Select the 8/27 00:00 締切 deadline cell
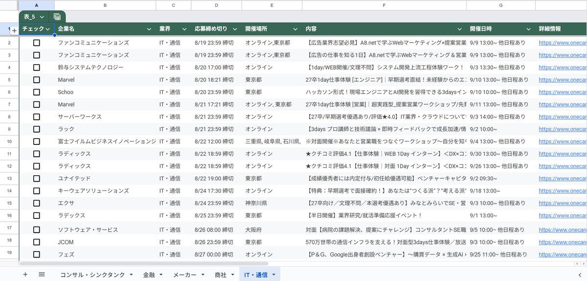Screen dimensions: 587x281 pos(216,255)
